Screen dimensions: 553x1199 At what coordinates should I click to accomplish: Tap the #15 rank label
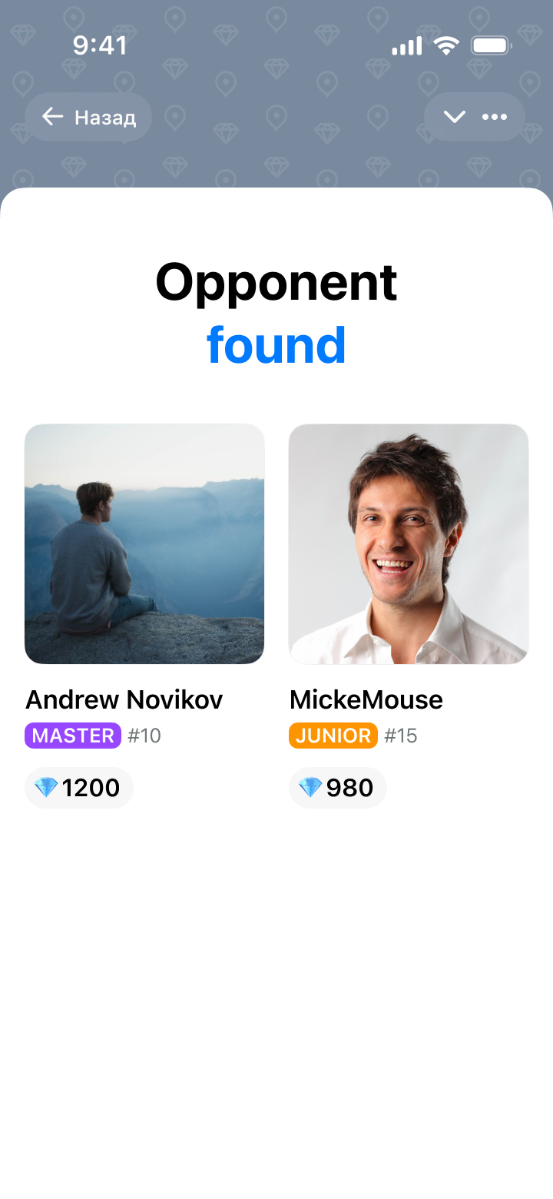coord(400,736)
